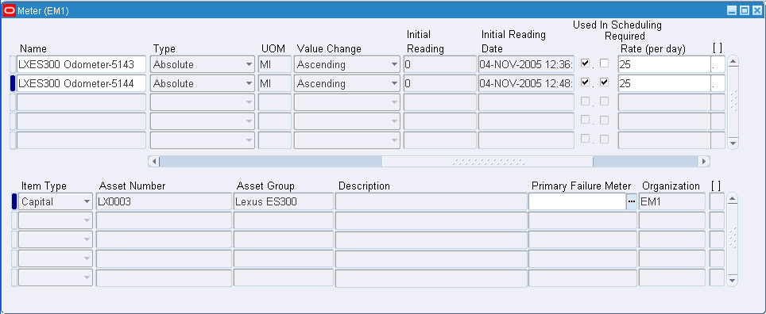
Task: Click the Odometer-5144 name field
Action: click(x=82, y=83)
